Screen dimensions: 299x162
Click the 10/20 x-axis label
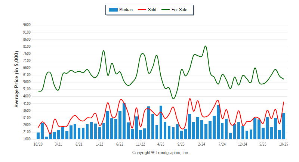point(38,144)
